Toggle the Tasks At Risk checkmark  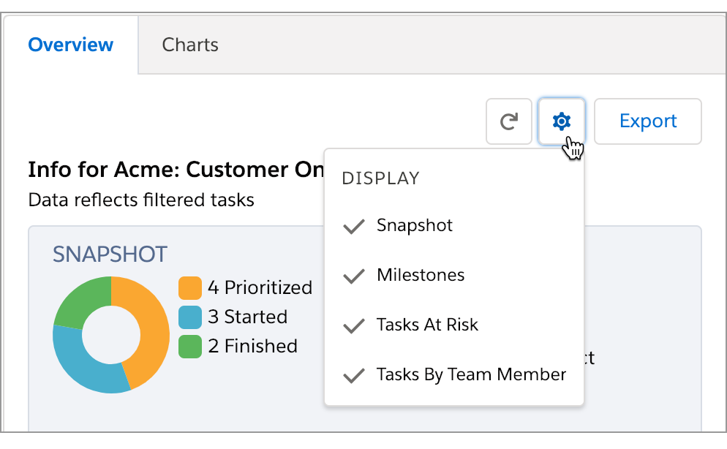[x=354, y=325]
